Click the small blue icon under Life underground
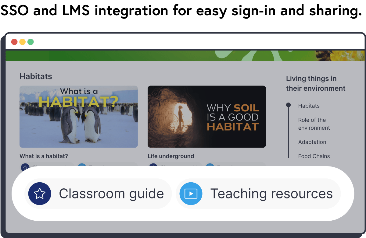Viewport: 366px width, 238px height. [x=210, y=167]
